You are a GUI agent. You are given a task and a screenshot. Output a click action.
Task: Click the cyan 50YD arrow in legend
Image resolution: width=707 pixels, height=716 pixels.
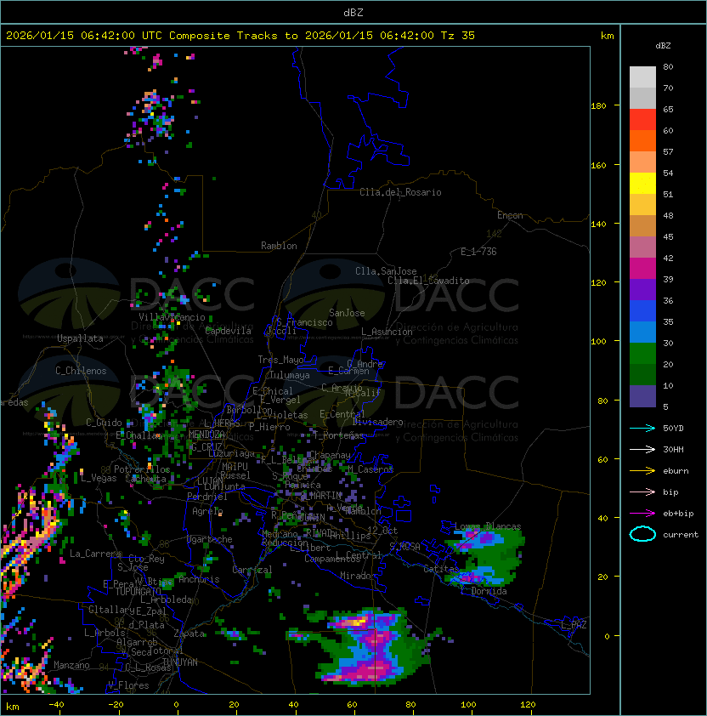click(642, 428)
